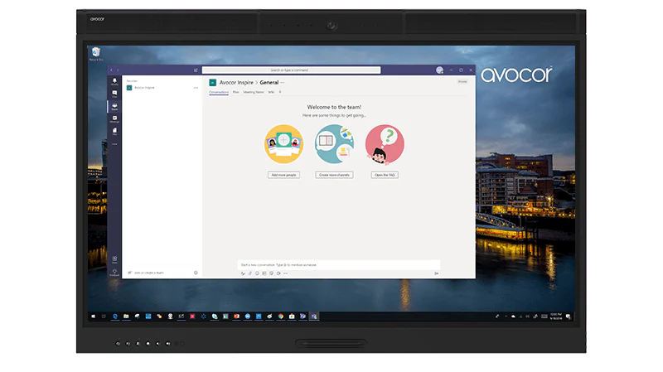Open more options for Avocor Inspire team

click(x=196, y=88)
